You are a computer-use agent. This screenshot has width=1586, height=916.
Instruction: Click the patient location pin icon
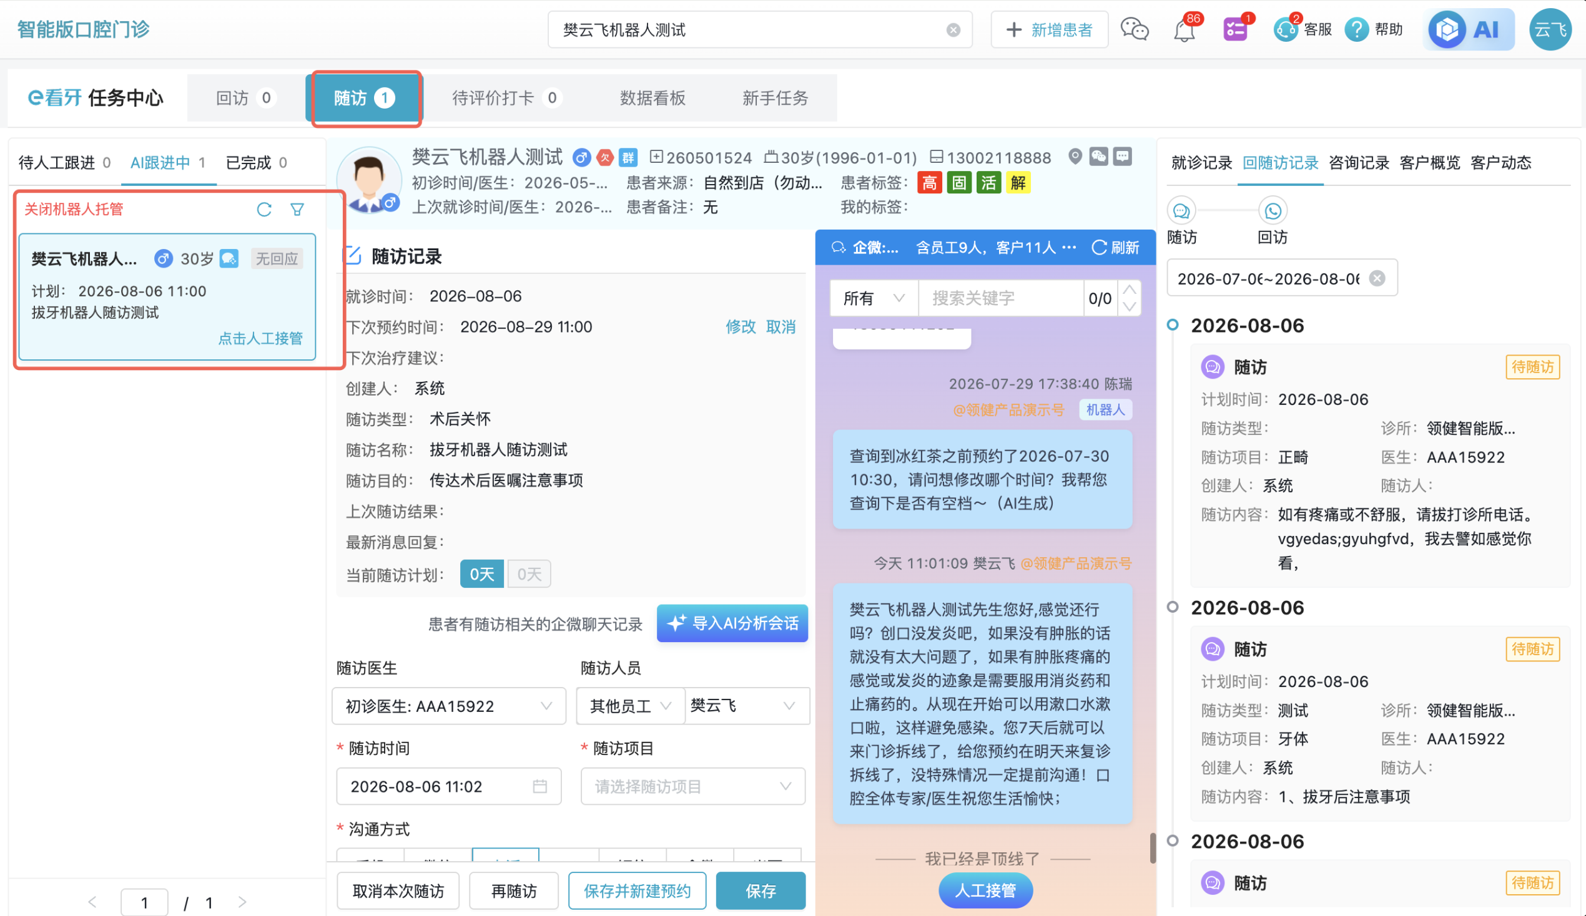coord(1075,157)
